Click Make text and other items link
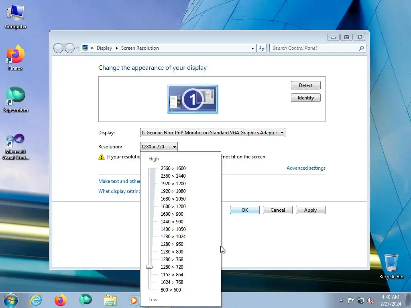 click(x=119, y=181)
